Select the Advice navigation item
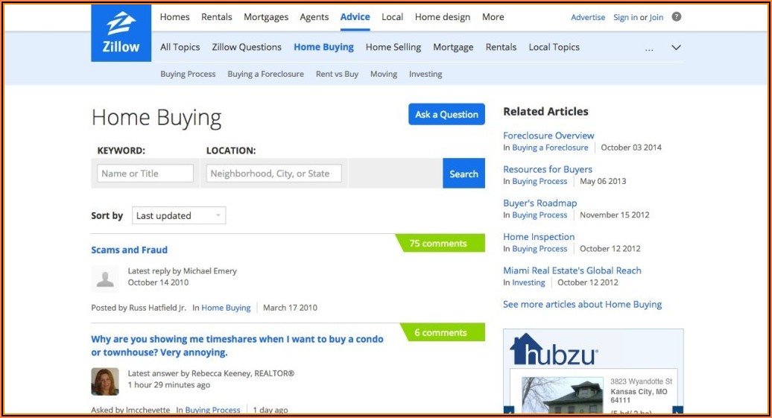 (355, 16)
